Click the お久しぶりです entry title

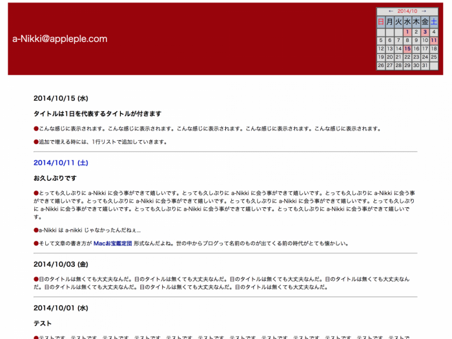coord(55,178)
